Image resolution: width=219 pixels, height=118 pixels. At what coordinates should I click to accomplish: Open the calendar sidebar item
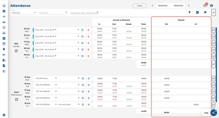[x=4, y=44]
